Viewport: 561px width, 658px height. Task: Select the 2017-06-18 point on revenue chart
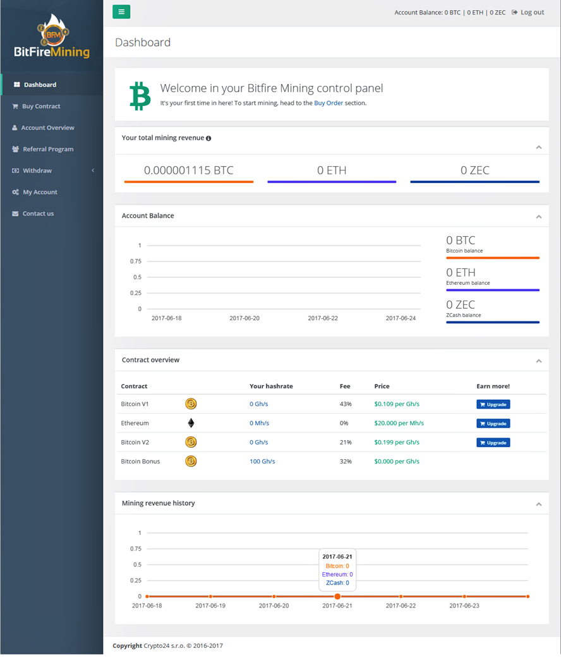pyautogui.click(x=147, y=596)
